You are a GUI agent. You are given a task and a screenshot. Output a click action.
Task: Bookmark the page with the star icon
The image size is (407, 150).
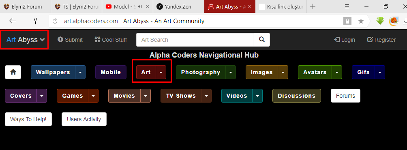[x=361, y=21]
